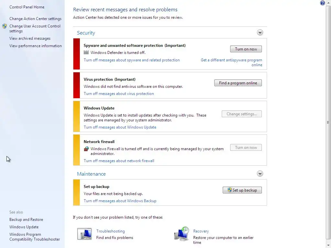The image size is (331, 248).
Task: Click 'Review recent messages and resolve problems' title
Action: [x=125, y=9]
